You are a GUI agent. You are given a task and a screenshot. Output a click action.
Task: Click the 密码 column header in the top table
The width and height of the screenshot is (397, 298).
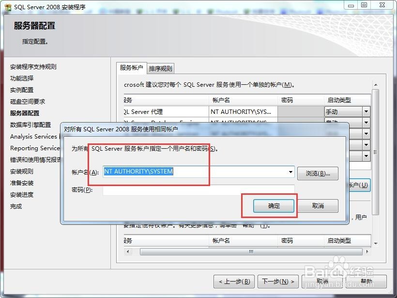[x=301, y=100]
